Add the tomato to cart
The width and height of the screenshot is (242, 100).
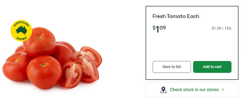click(x=212, y=67)
